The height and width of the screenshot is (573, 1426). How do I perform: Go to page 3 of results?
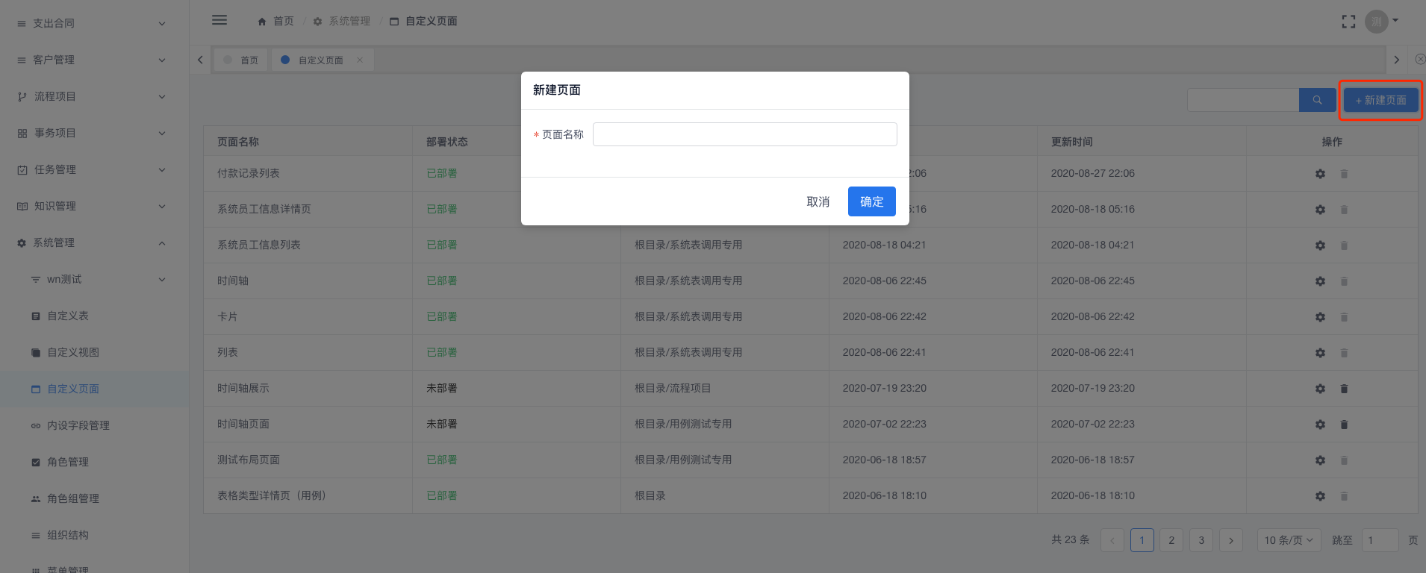tap(1201, 540)
